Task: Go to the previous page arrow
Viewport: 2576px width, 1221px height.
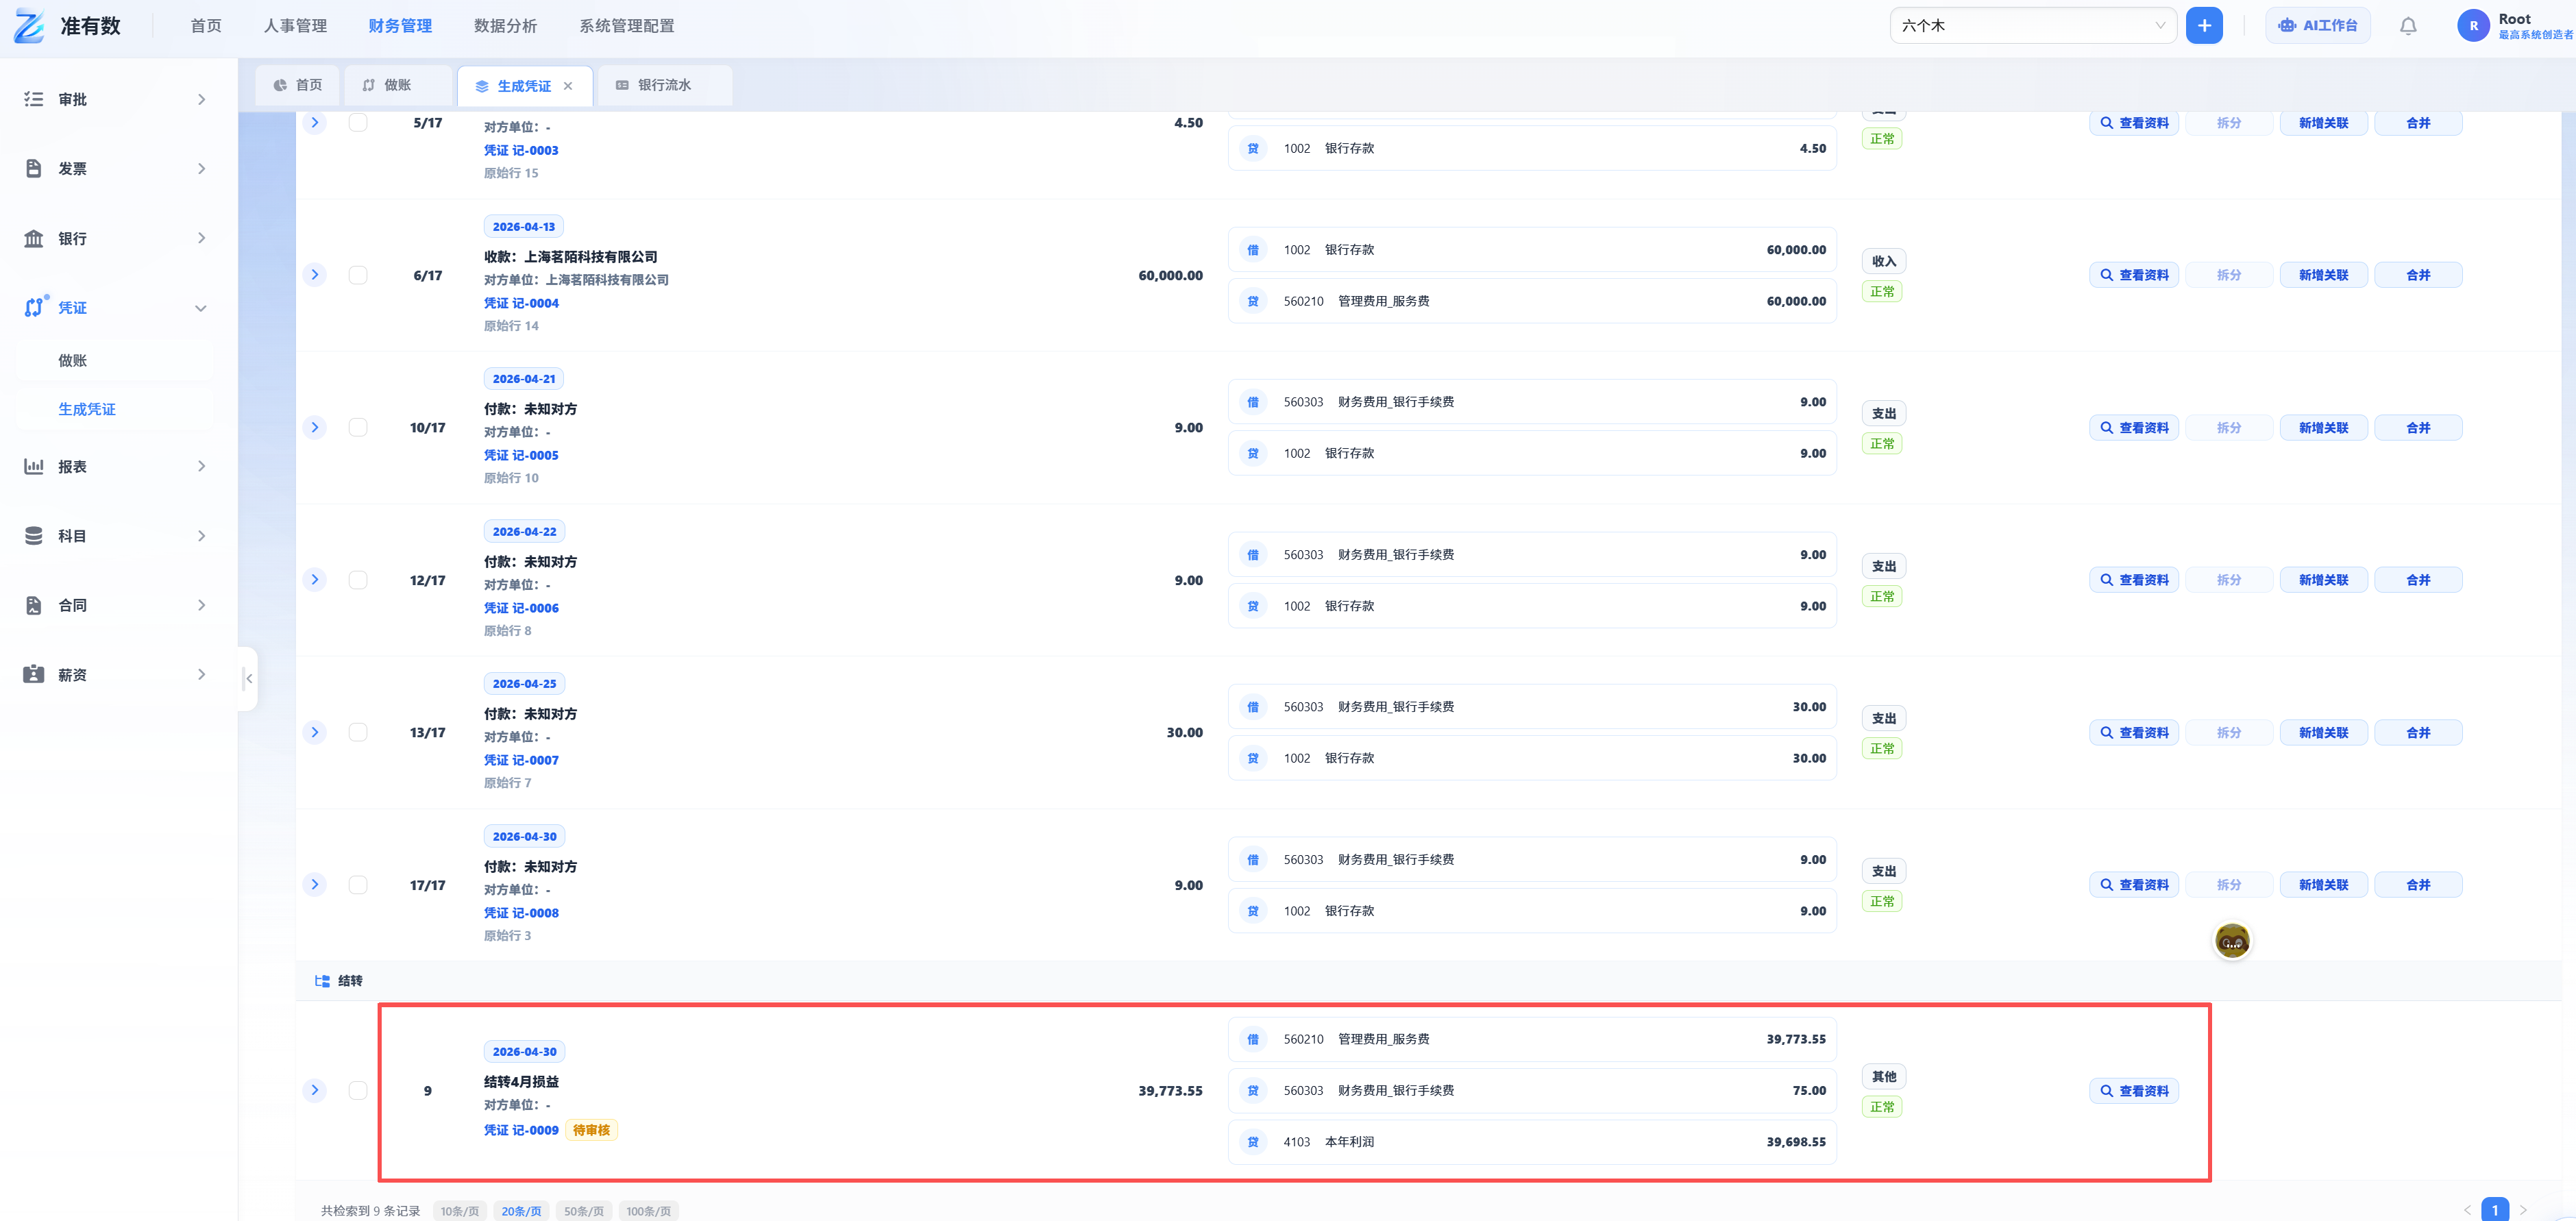Action: click(x=2467, y=1210)
